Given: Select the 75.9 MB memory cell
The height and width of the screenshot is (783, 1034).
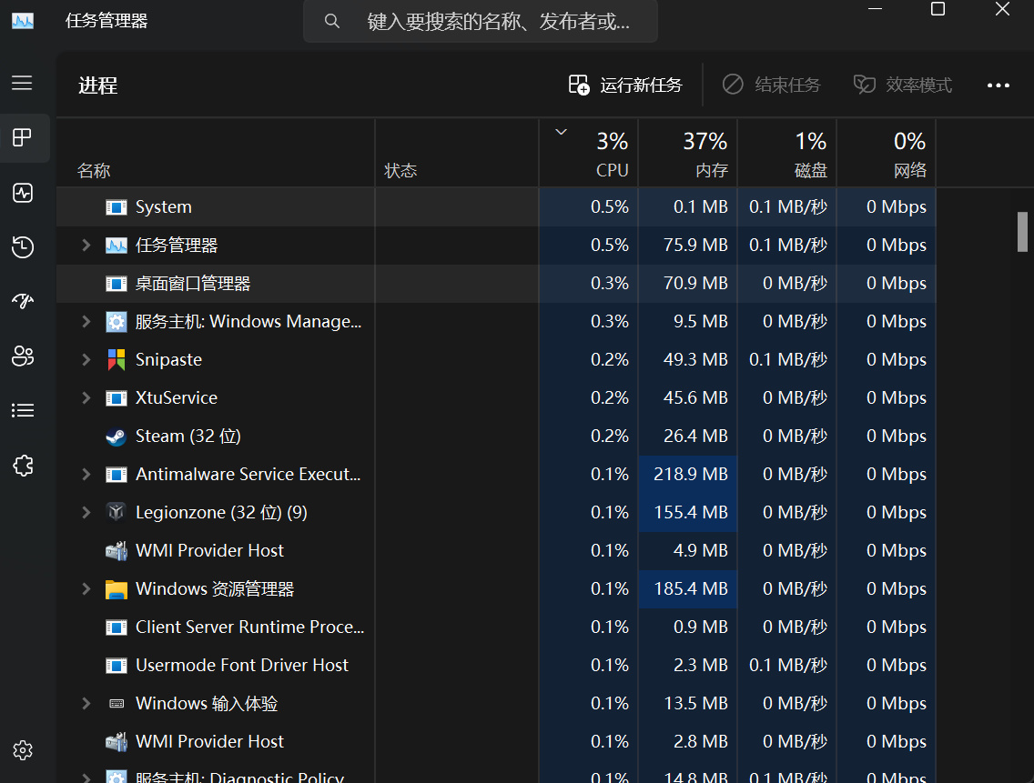Looking at the screenshot, I should (688, 246).
